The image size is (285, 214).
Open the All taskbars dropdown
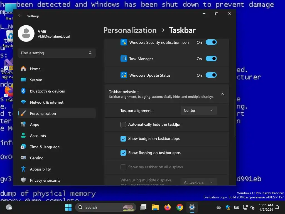click(x=199, y=182)
